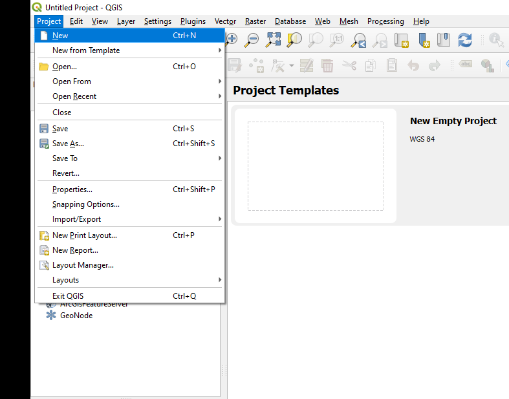Open the Plugins menu
509x399 pixels.
coord(193,21)
